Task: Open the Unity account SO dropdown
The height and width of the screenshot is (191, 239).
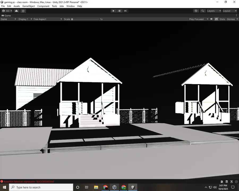Action: 7,11
